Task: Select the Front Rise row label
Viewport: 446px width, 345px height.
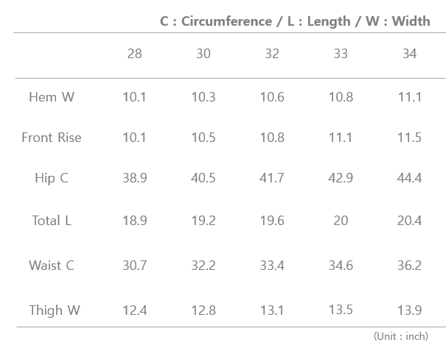Action: [52, 138]
